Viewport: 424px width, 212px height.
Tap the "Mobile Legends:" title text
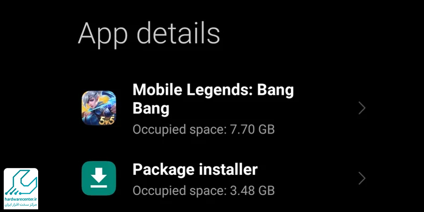click(x=192, y=90)
